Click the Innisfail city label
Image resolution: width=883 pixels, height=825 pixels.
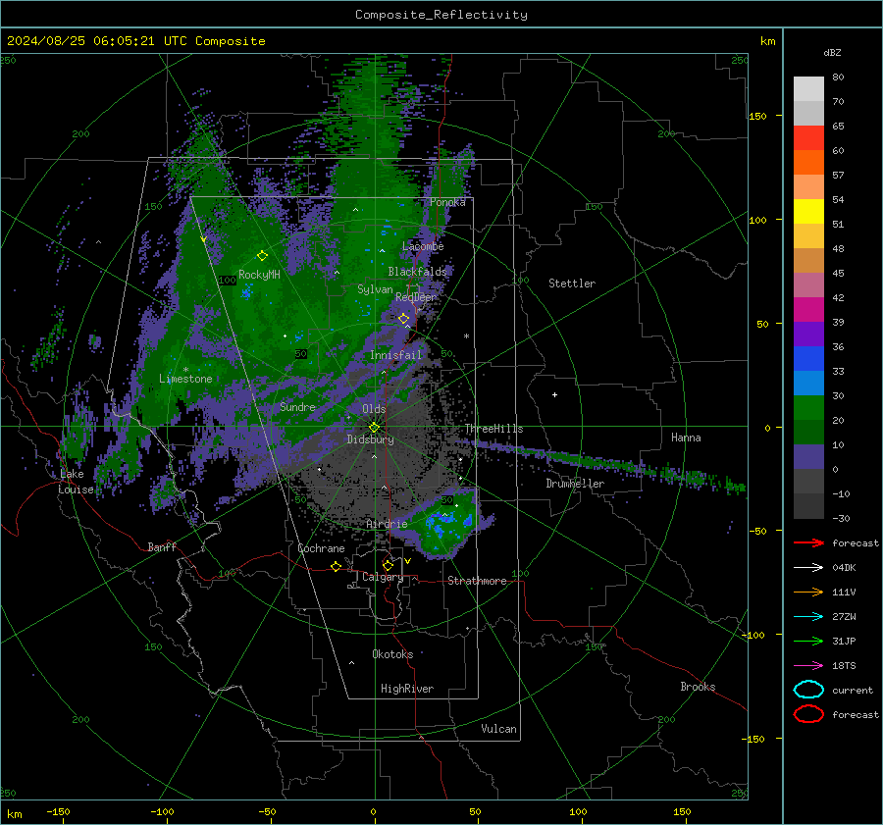click(x=395, y=355)
